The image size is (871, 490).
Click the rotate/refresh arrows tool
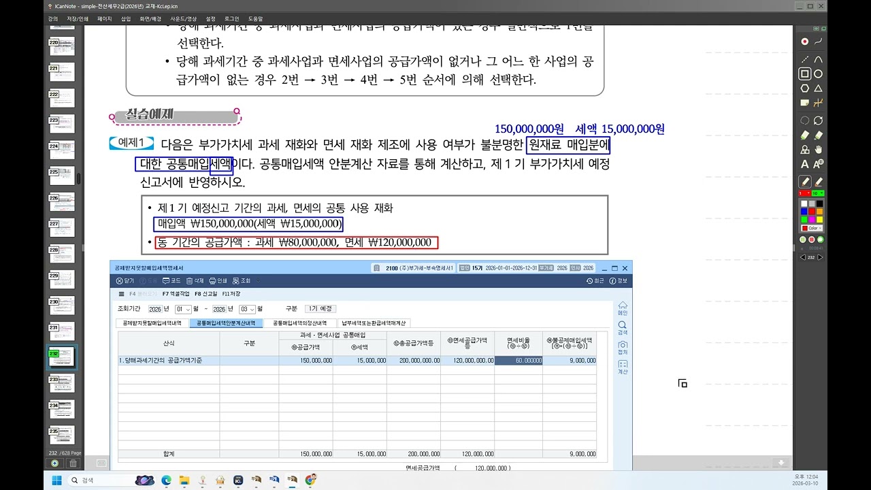[x=819, y=120]
